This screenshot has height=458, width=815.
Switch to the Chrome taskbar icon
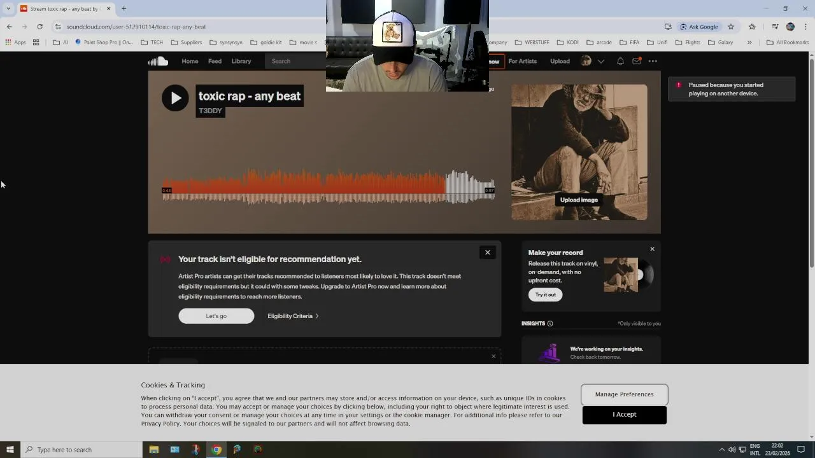[216, 450]
